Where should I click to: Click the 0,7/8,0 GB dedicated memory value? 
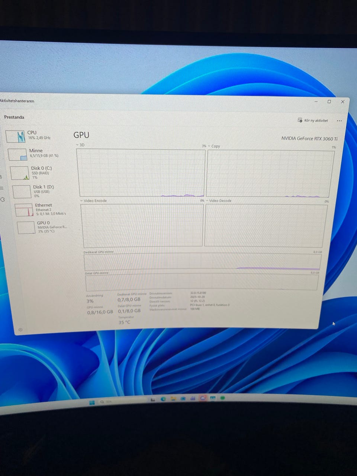129,299
